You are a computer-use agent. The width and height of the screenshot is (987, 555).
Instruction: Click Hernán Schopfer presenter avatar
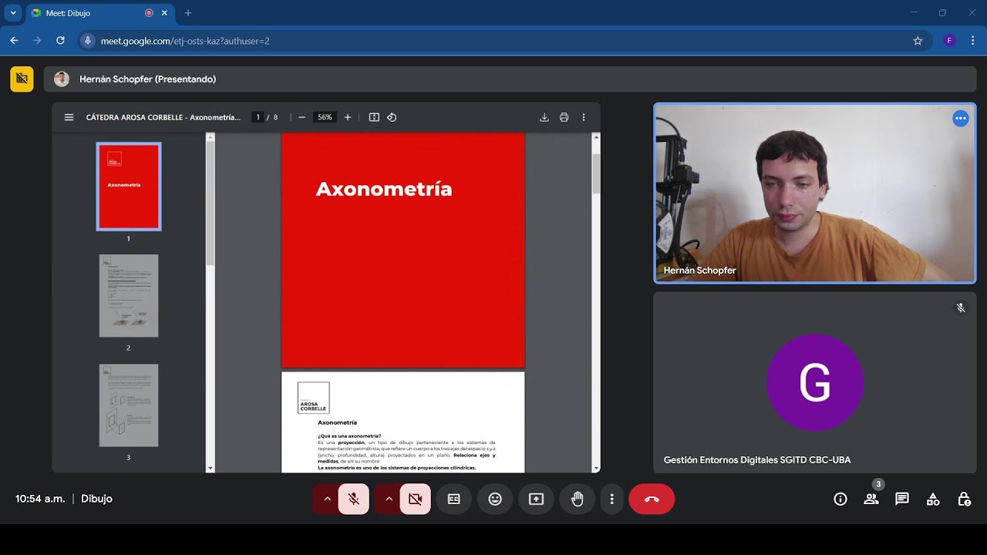(x=62, y=79)
